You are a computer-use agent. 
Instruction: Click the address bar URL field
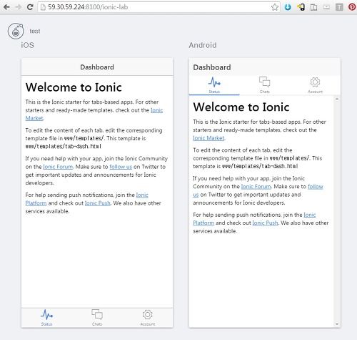(159, 7)
